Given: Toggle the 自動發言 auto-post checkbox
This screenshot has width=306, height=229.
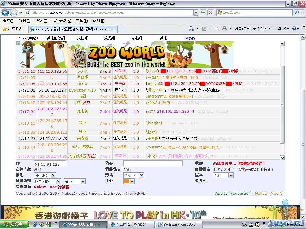Looking at the screenshot, I should (x=235, y=170).
